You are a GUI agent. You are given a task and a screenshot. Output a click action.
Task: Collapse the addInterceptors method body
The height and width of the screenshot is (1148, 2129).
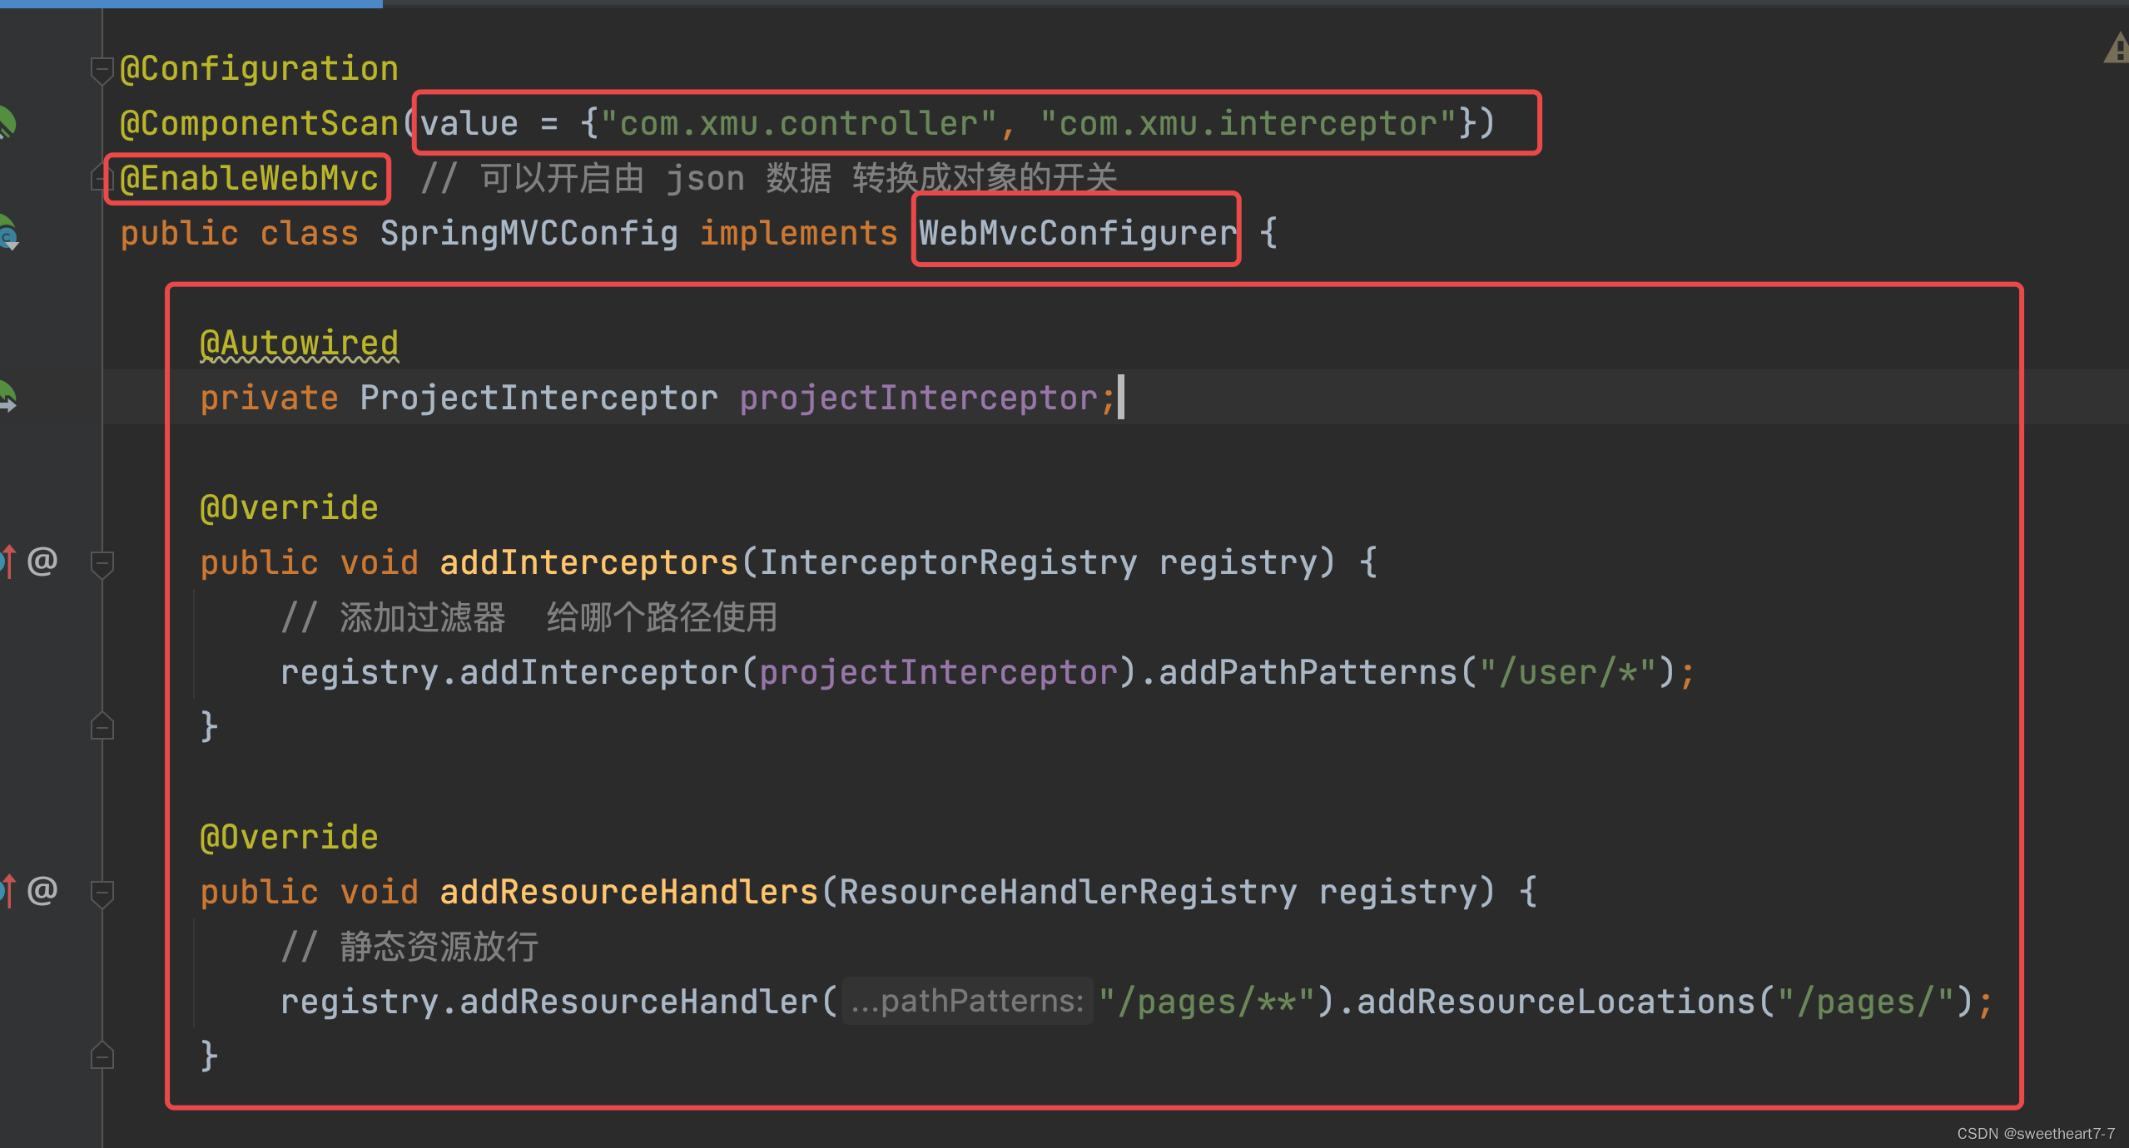coord(102,564)
